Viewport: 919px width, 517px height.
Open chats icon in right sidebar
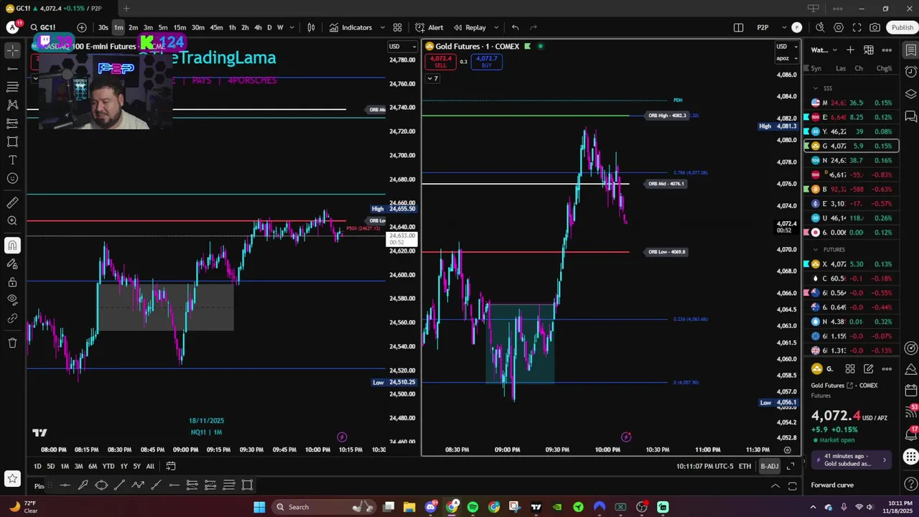point(910,116)
